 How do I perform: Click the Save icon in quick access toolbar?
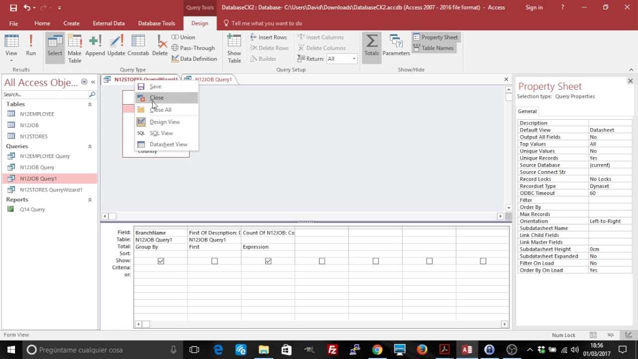point(13,7)
